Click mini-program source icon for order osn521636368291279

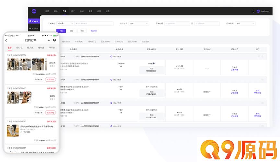pyautogui.click(x=111, y=56)
